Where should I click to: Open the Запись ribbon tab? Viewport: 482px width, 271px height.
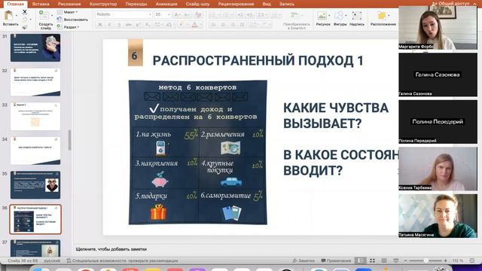tap(286, 4)
